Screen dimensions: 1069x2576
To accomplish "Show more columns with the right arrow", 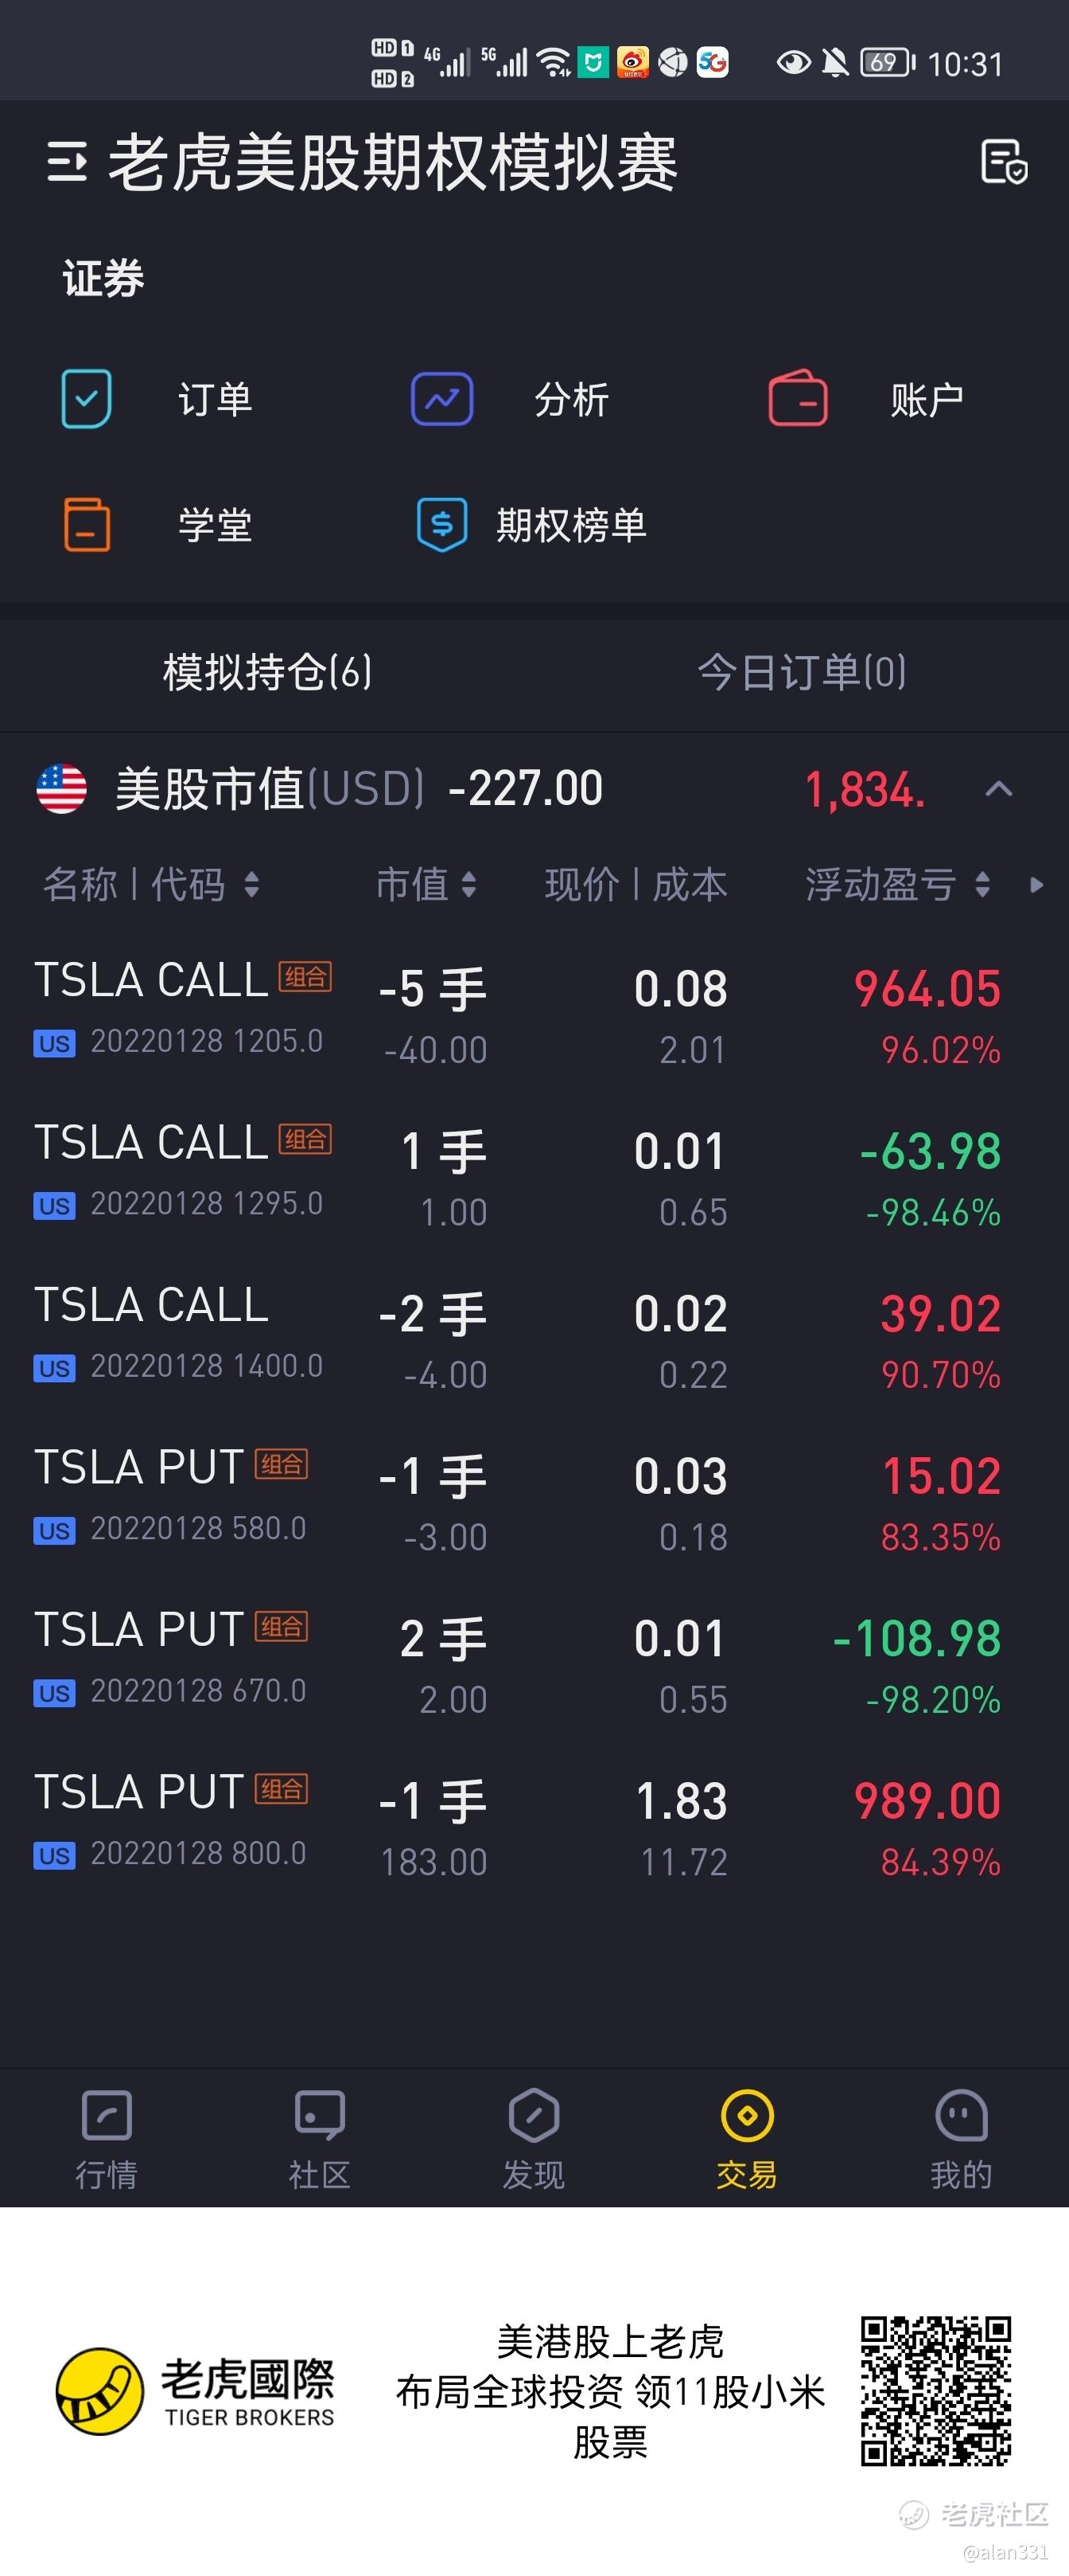I will 1037,884.
